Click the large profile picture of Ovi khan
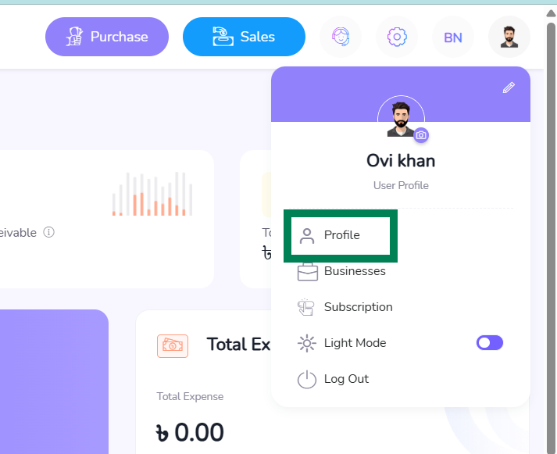557x454 pixels. pyautogui.click(x=401, y=119)
